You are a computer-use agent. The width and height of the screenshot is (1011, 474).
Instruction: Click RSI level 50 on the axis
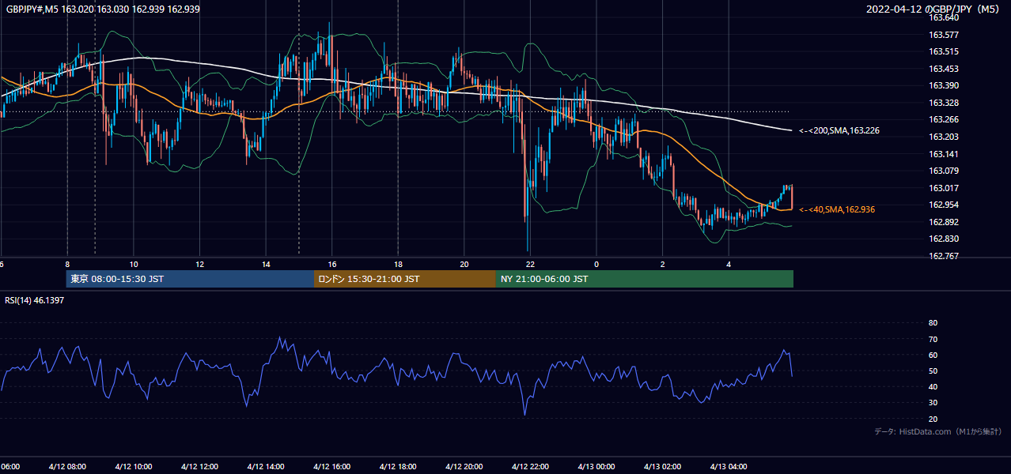(933, 371)
